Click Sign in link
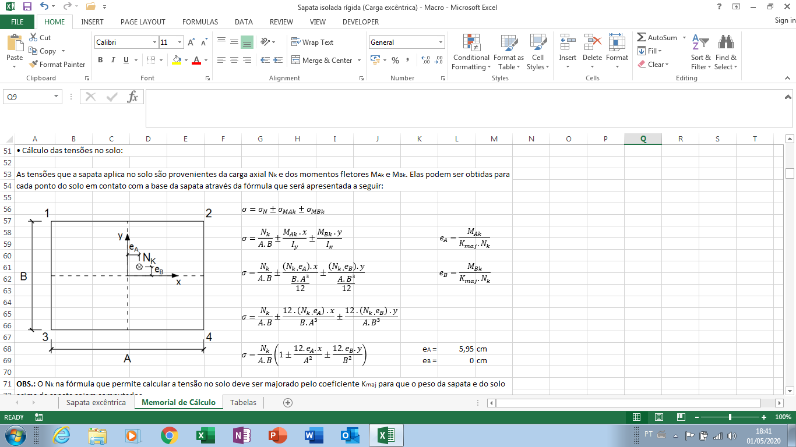 pyautogui.click(x=785, y=20)
